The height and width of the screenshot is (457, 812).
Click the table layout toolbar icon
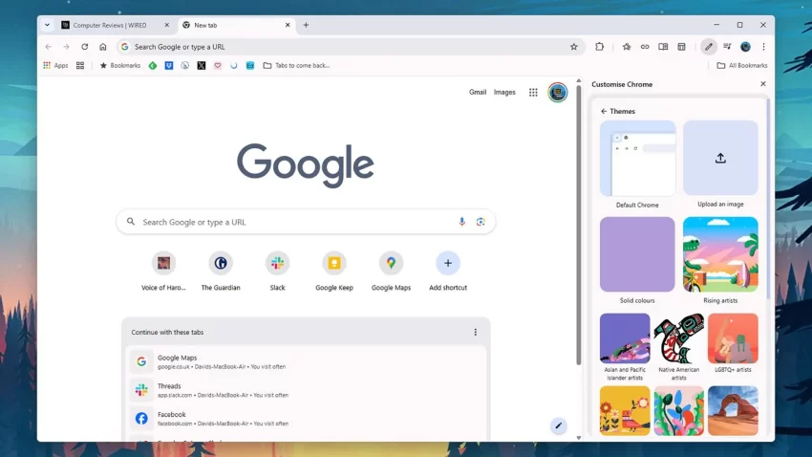(681, 47)
